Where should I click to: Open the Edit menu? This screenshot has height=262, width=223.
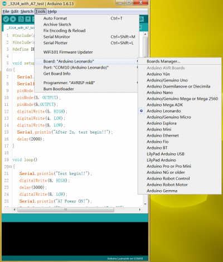click(14, 12)
